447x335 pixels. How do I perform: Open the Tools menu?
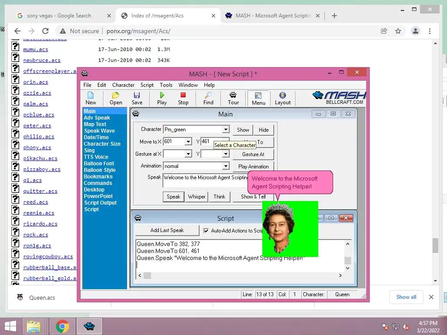click(166, 85)
